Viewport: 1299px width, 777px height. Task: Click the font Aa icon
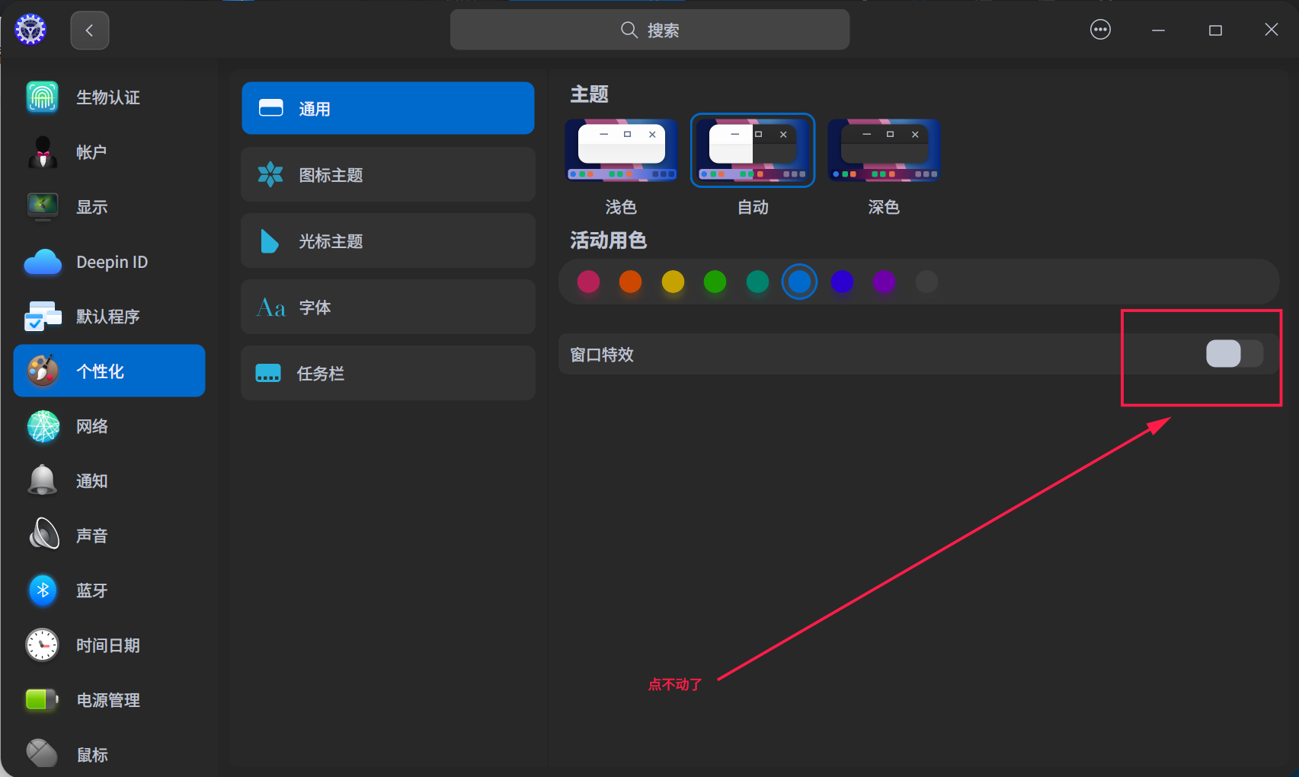pyautogui.click(x=271, y=307)
